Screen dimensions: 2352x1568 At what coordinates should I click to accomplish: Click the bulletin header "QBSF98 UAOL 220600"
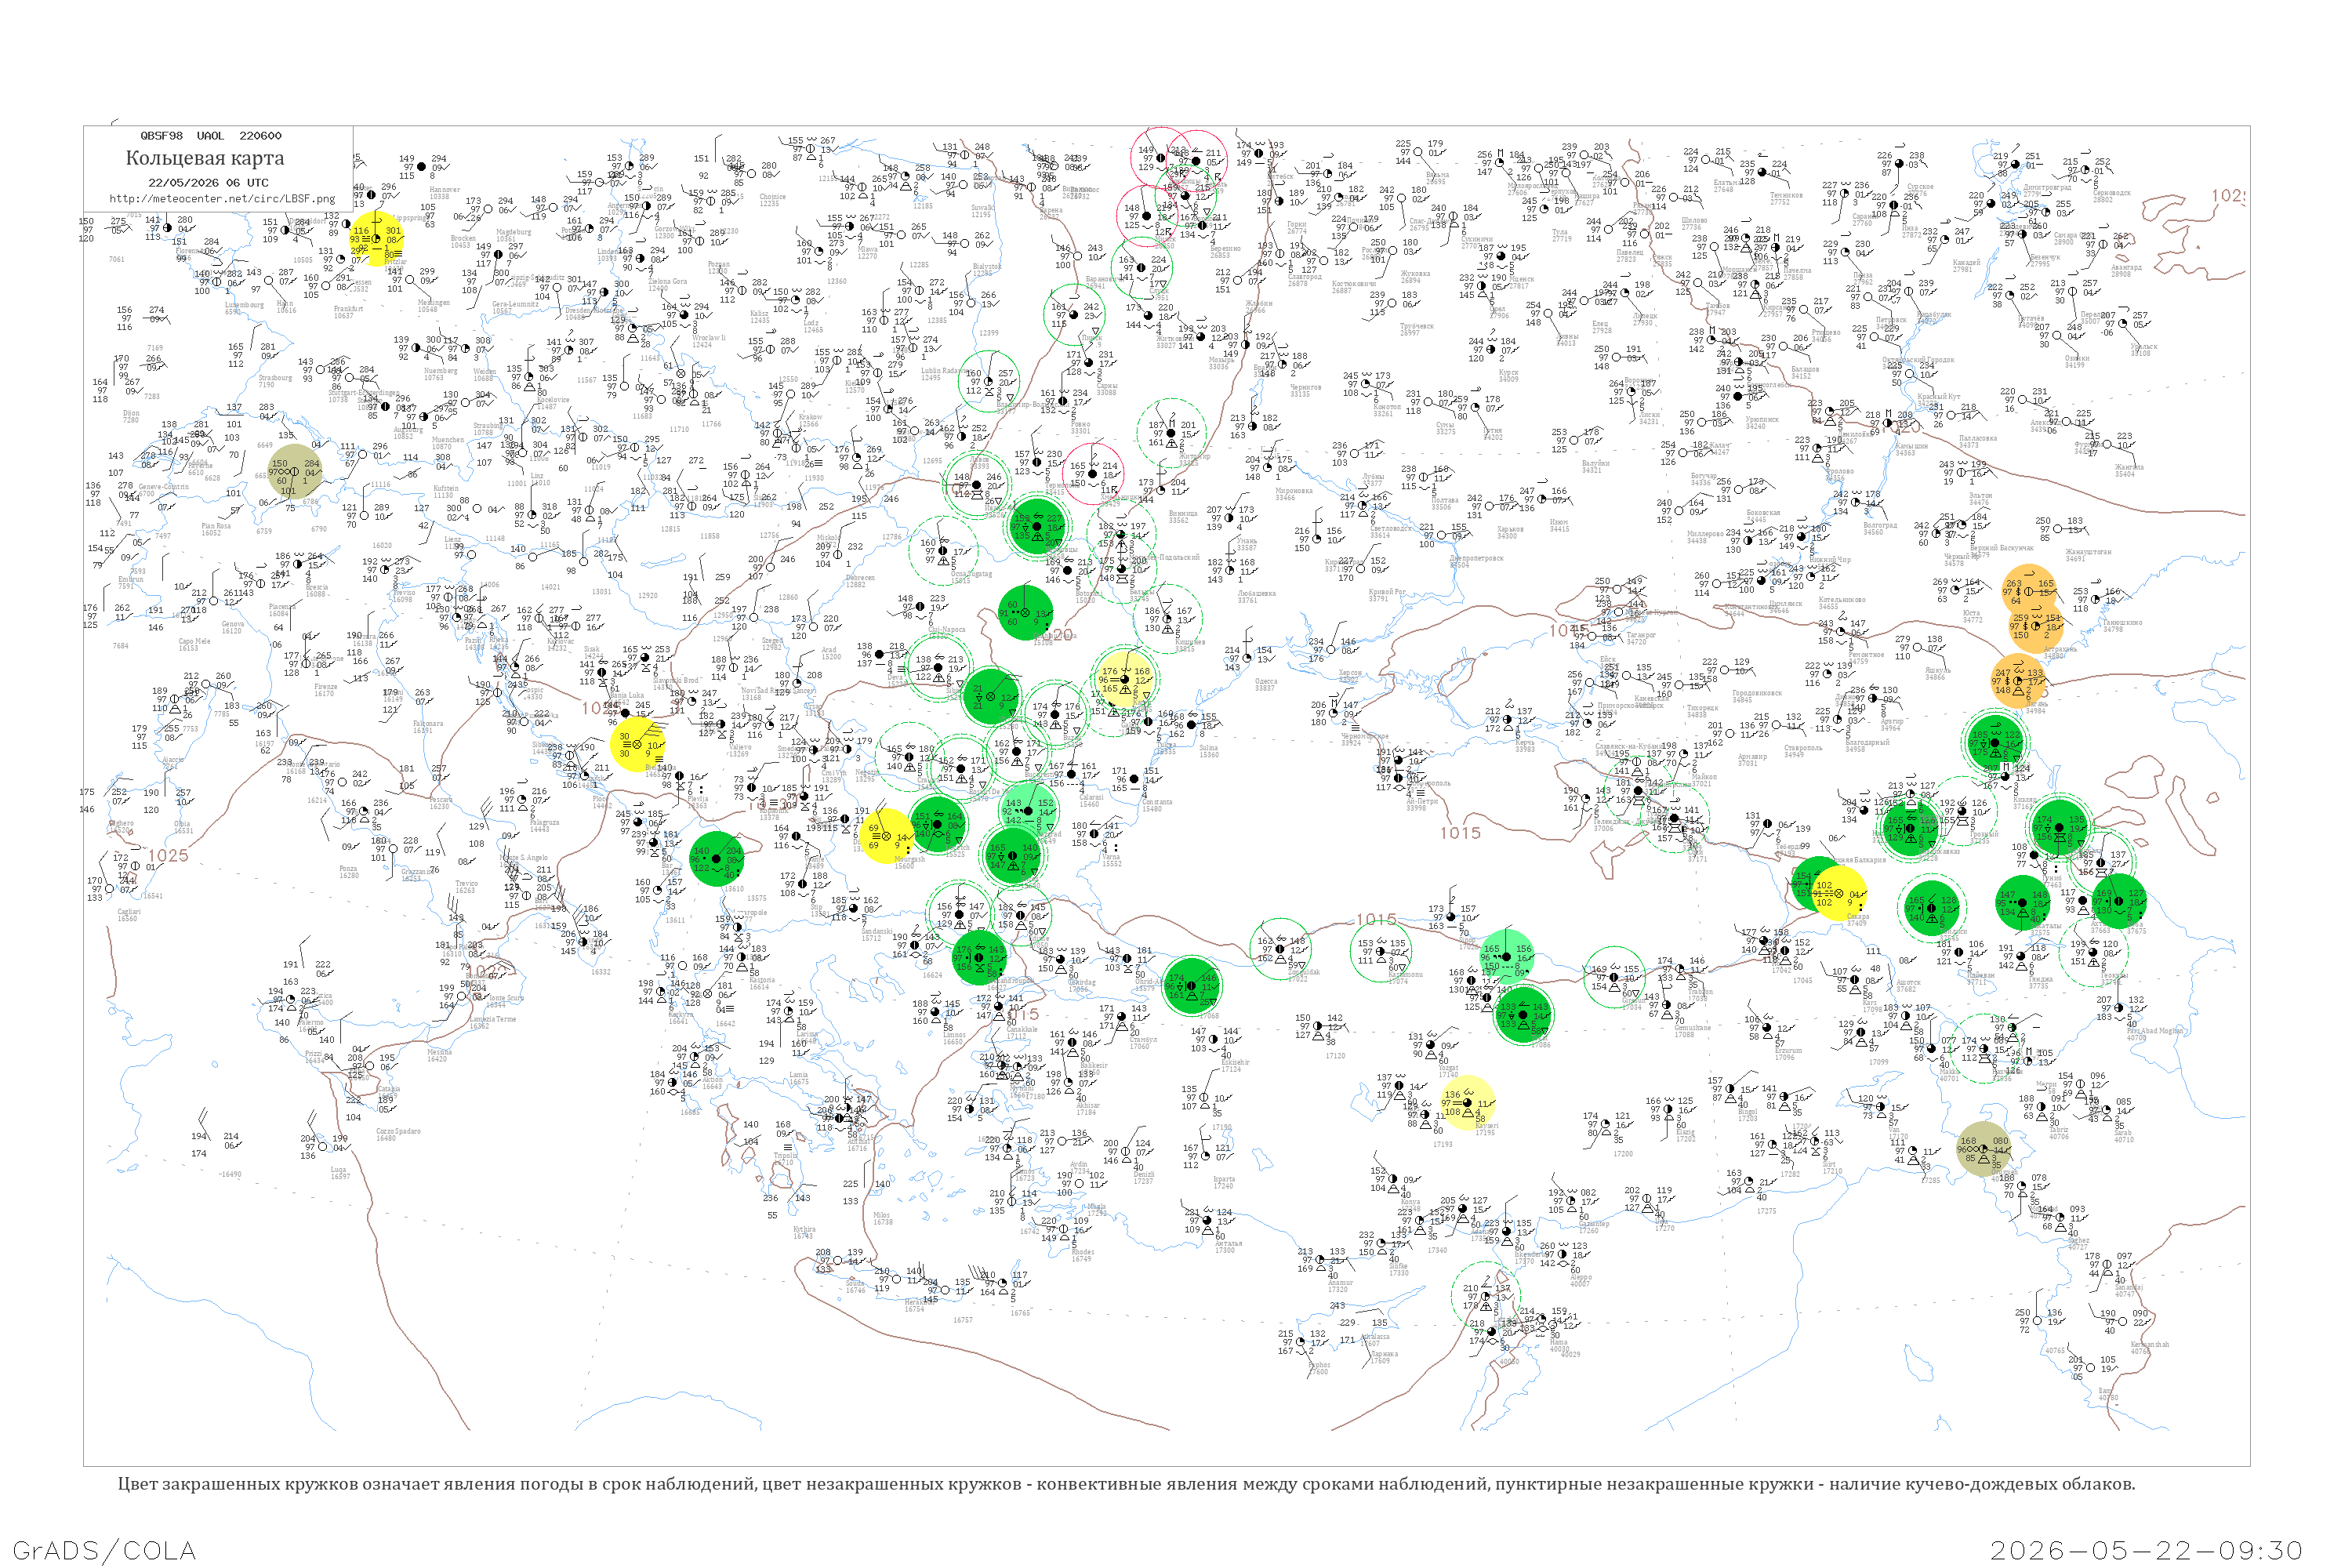click(211, 135)
